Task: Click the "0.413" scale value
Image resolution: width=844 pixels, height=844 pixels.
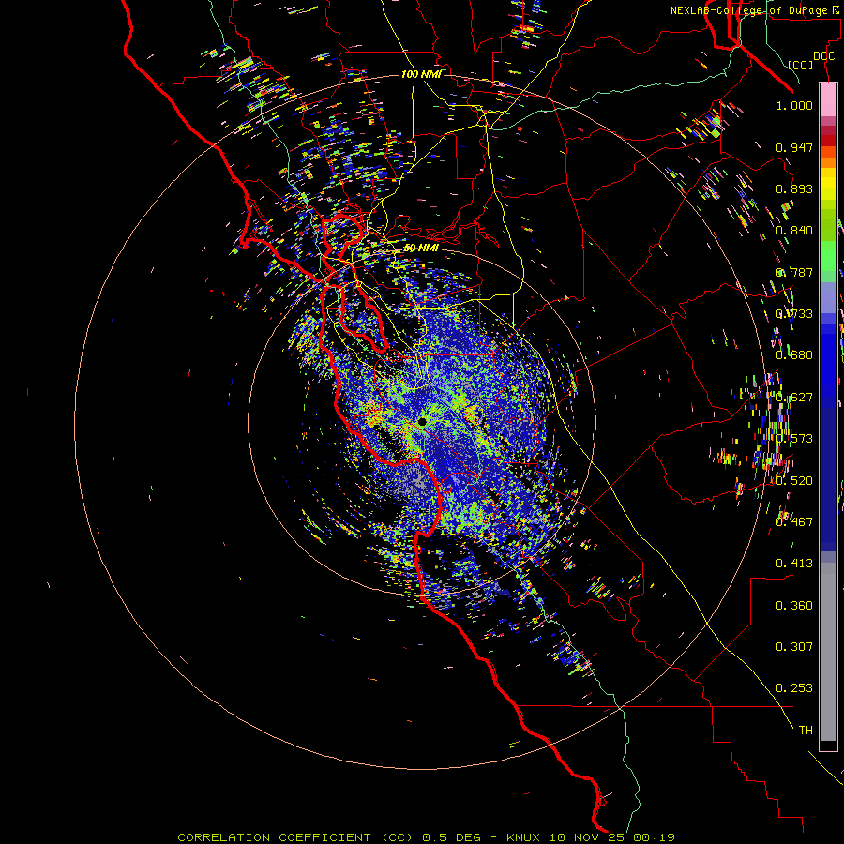Action: (x=794, y=564)
